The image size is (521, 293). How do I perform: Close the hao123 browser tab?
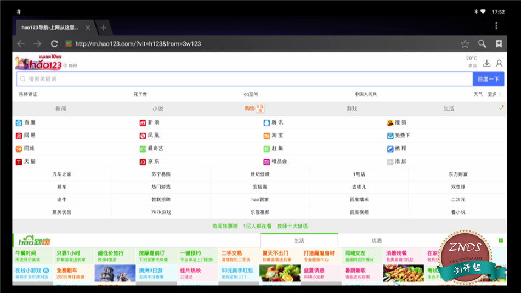coord(88,27)
